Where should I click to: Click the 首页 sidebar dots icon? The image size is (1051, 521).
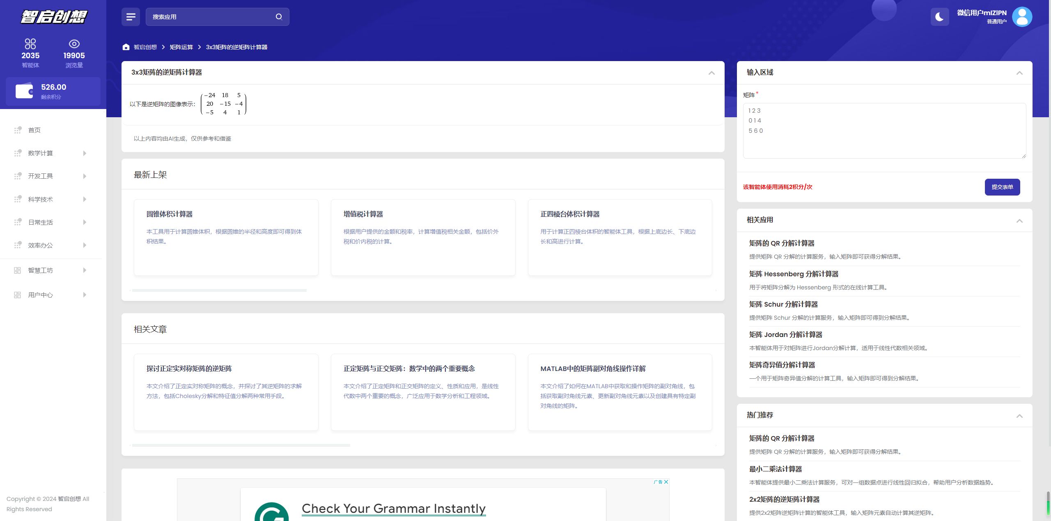click(x=18, y=130)
